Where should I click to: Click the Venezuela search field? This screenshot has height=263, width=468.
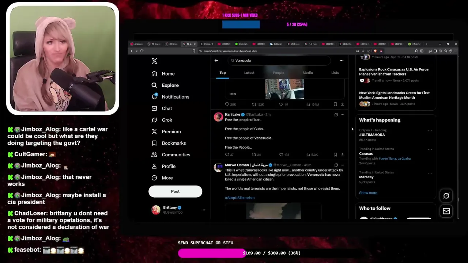[x=279, y=61]
